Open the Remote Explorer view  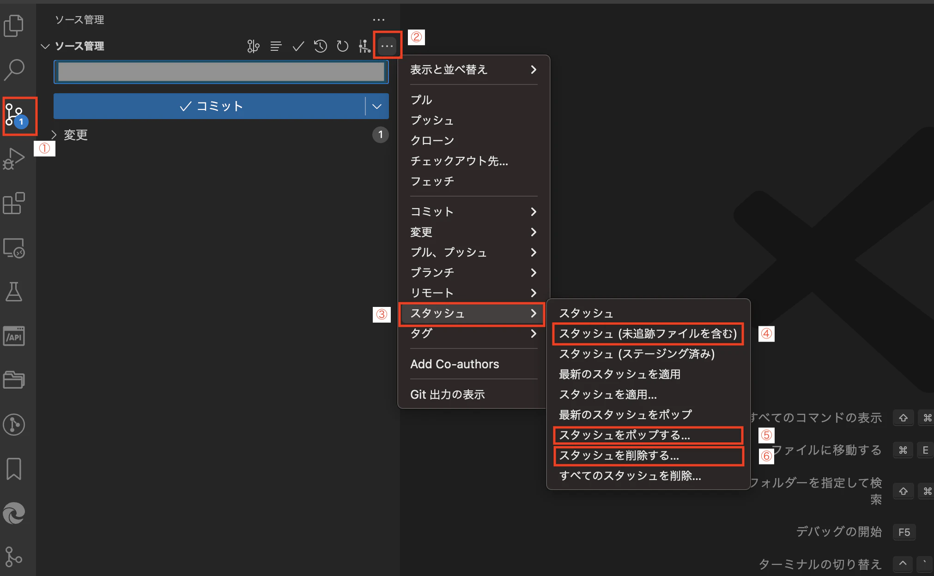(x=14, y=247)
